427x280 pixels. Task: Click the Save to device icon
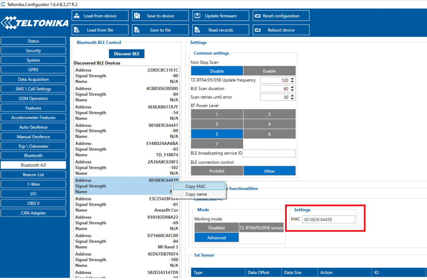coord(137,16)
